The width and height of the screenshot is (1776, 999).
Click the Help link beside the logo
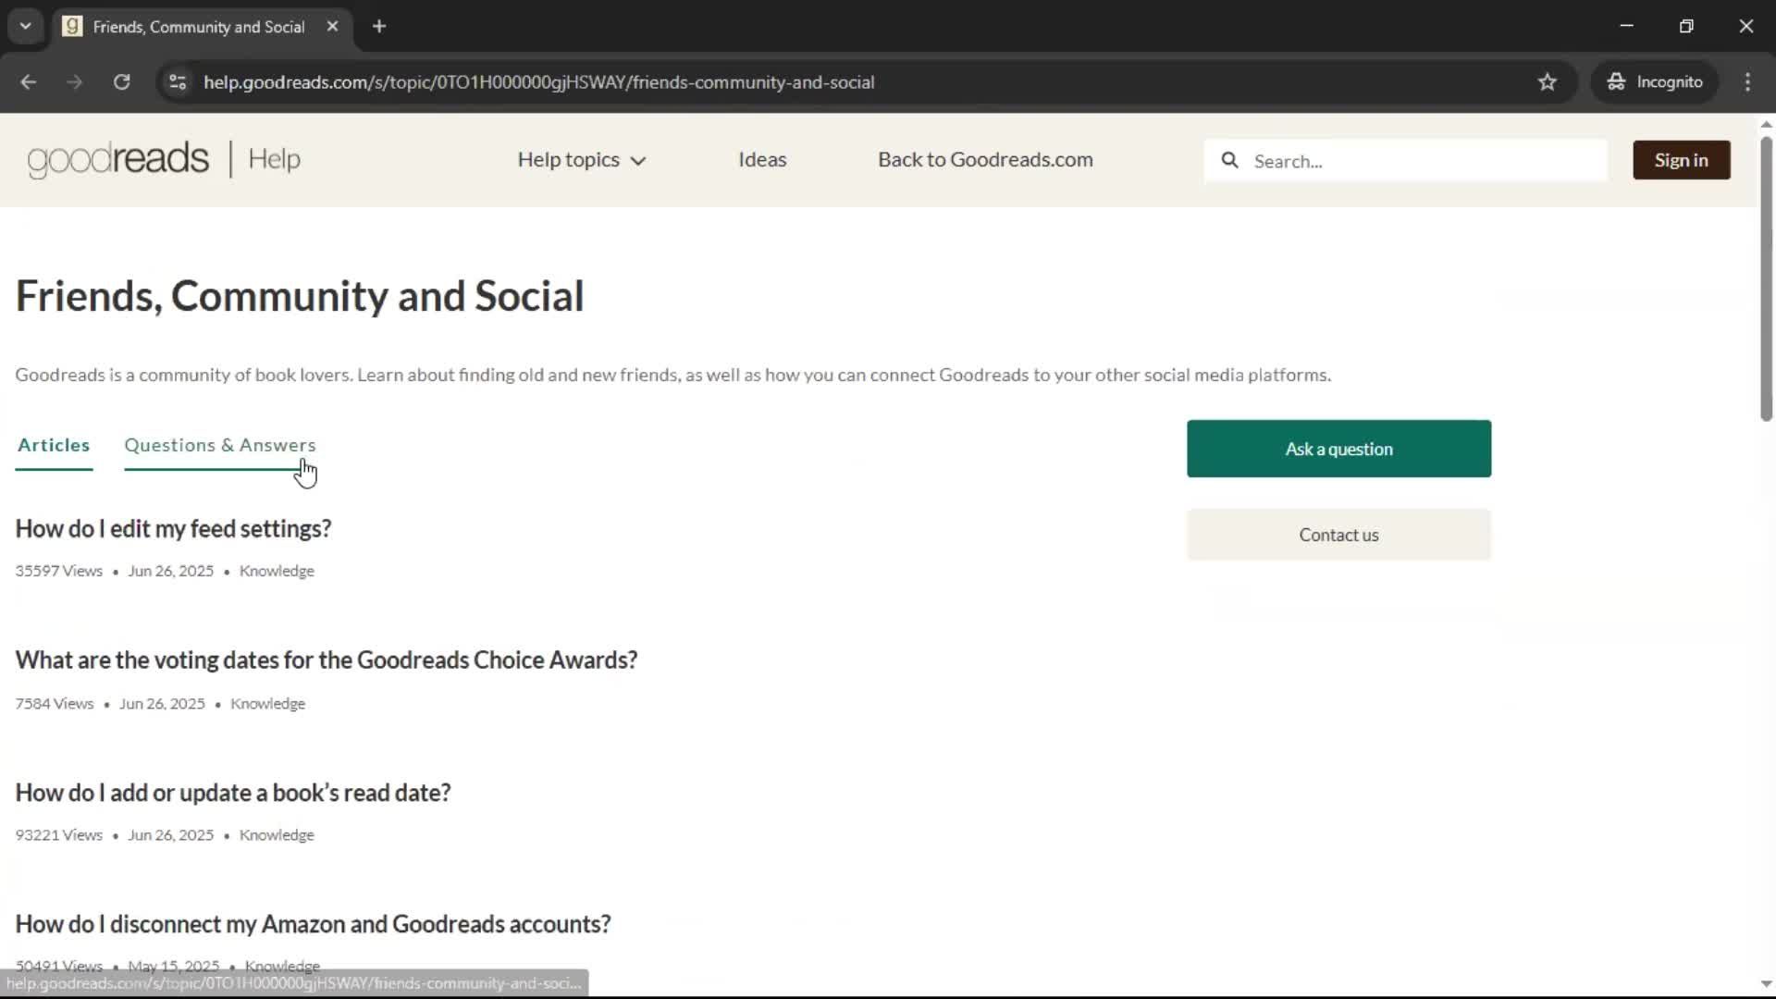[x=274, y=159]
